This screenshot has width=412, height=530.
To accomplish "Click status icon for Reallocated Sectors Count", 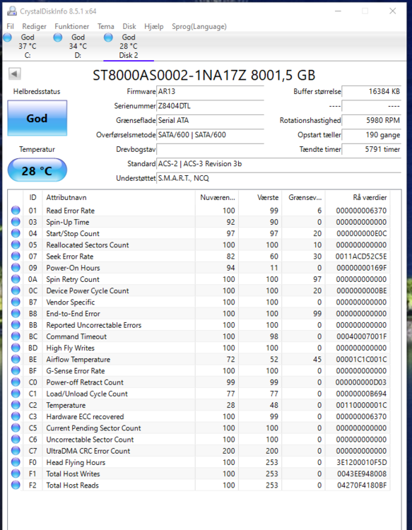I will (16, 245).
